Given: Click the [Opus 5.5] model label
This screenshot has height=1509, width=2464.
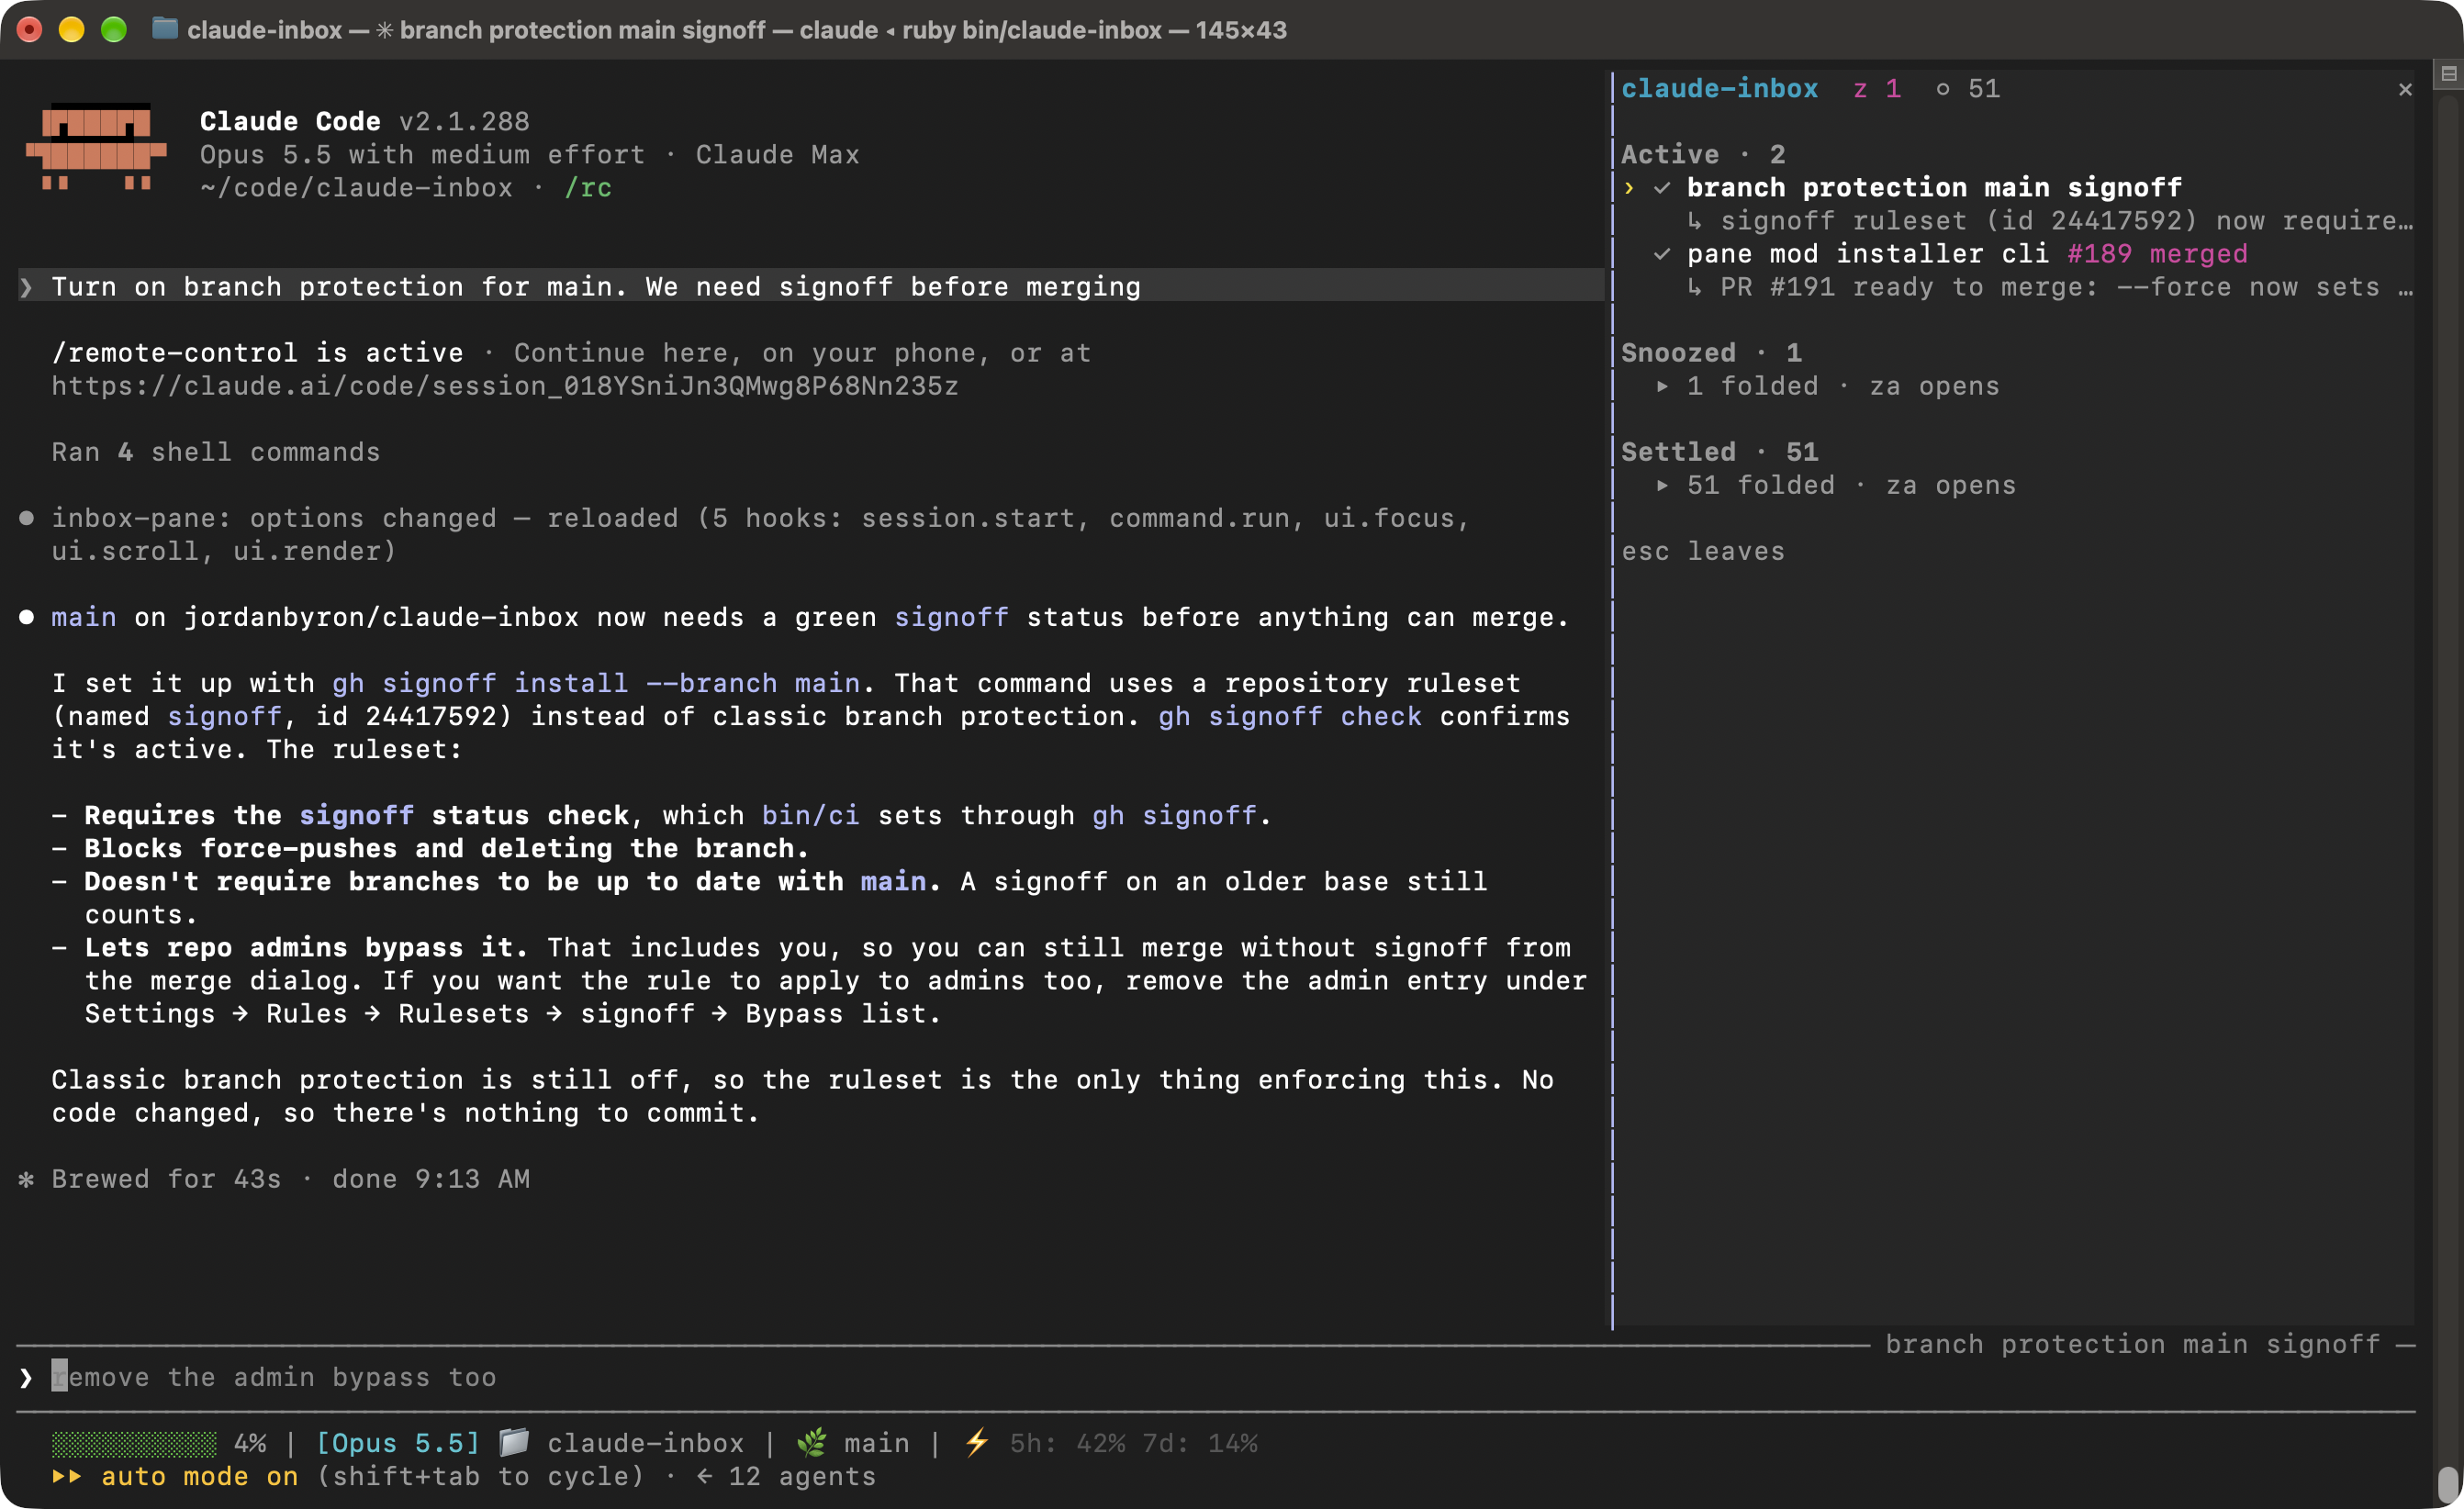Looking at the screenshot, I should [398, 1443].
